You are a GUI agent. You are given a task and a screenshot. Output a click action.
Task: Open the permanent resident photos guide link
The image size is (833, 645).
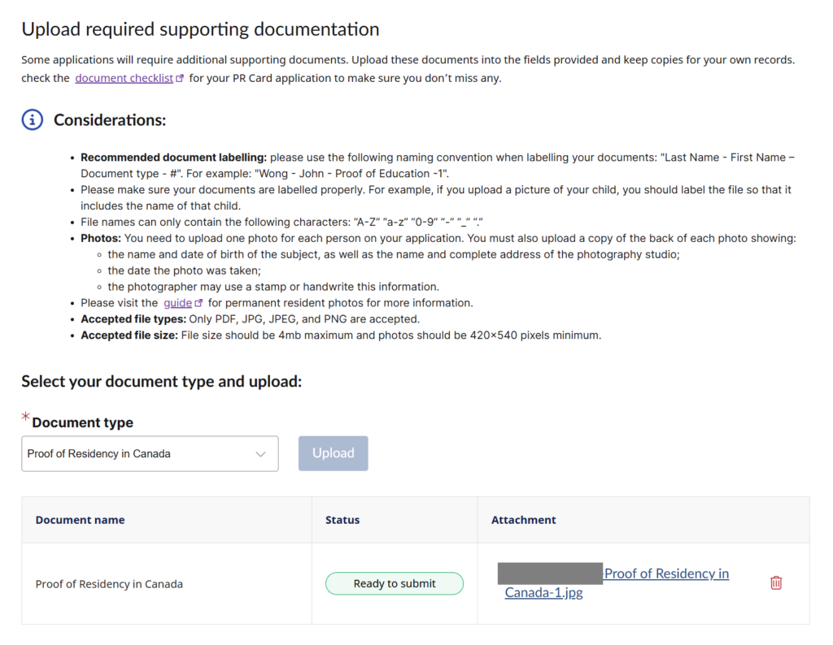(177, 303)
